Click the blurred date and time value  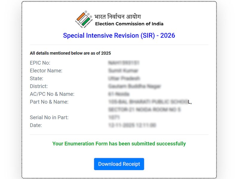[x=132, y=125]
